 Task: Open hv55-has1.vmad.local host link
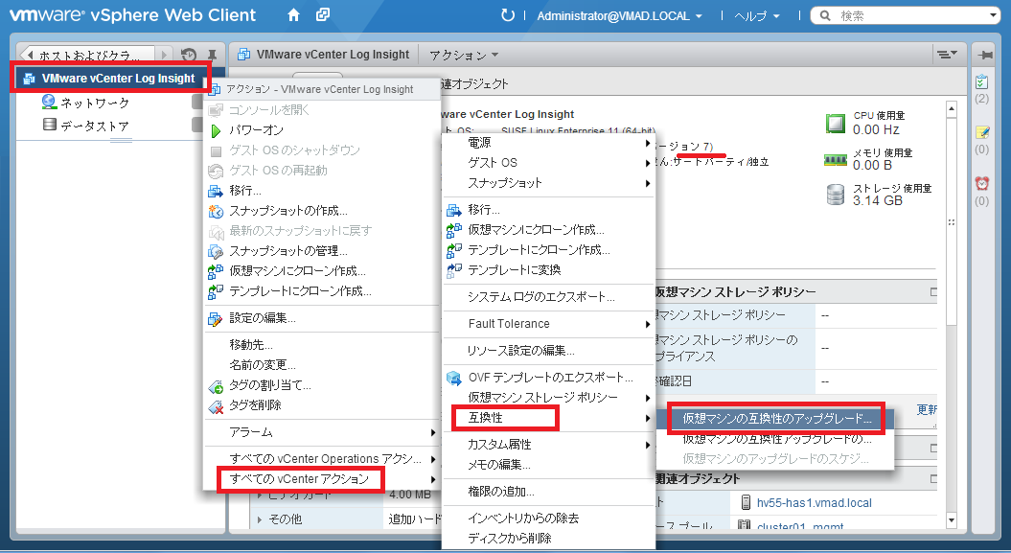pos(814,503)
